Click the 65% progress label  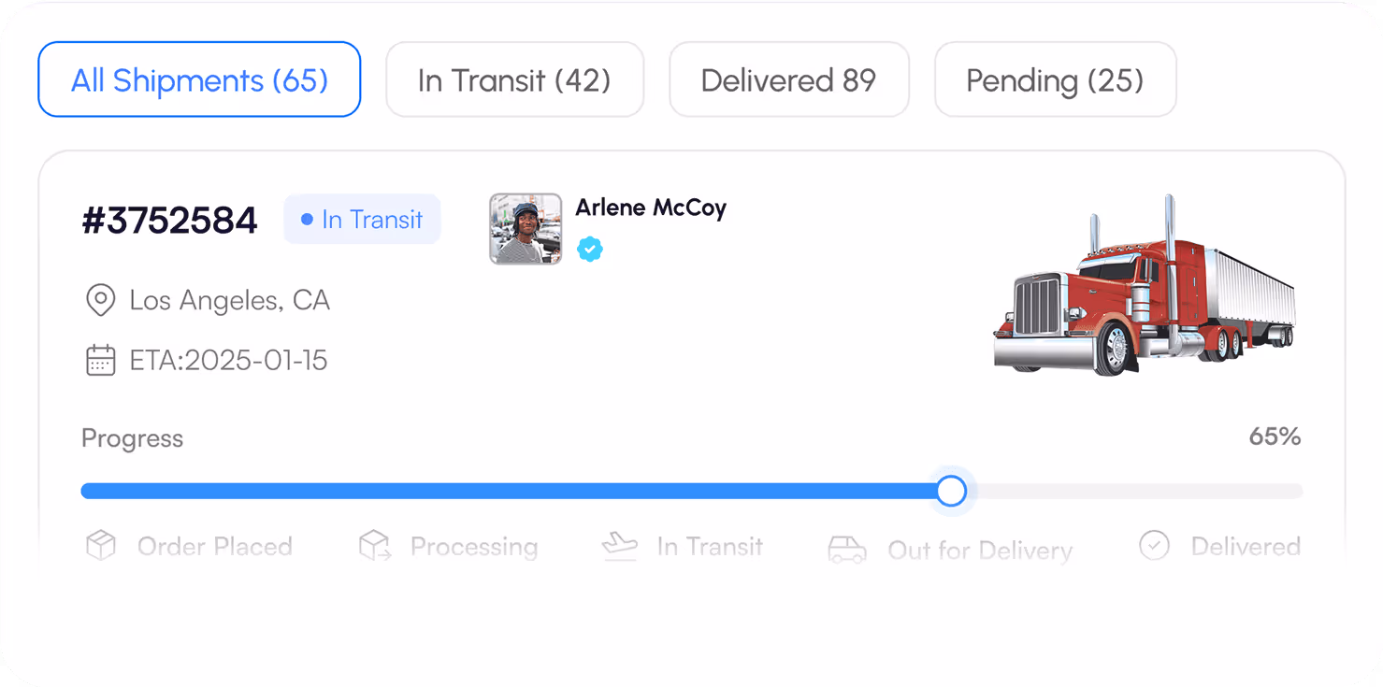coord(1275,437)
